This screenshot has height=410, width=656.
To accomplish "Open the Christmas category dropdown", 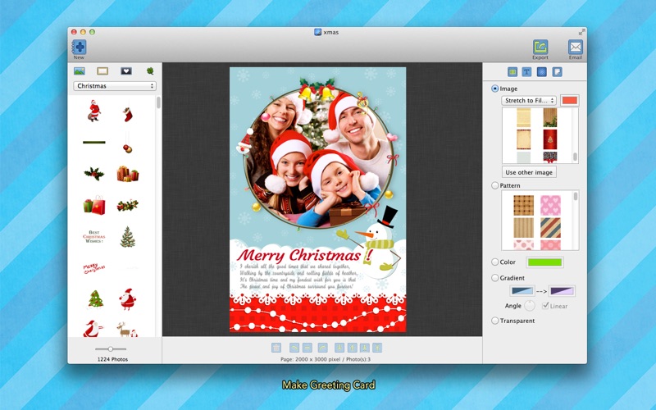I will pyautogui.click(x=115, y=86).
